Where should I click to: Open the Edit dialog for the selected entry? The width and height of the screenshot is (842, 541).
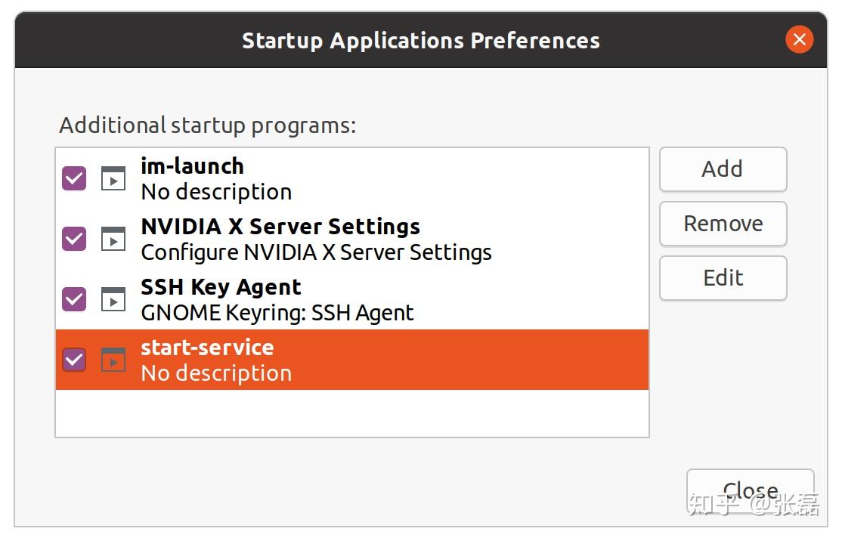click(723, 278)
